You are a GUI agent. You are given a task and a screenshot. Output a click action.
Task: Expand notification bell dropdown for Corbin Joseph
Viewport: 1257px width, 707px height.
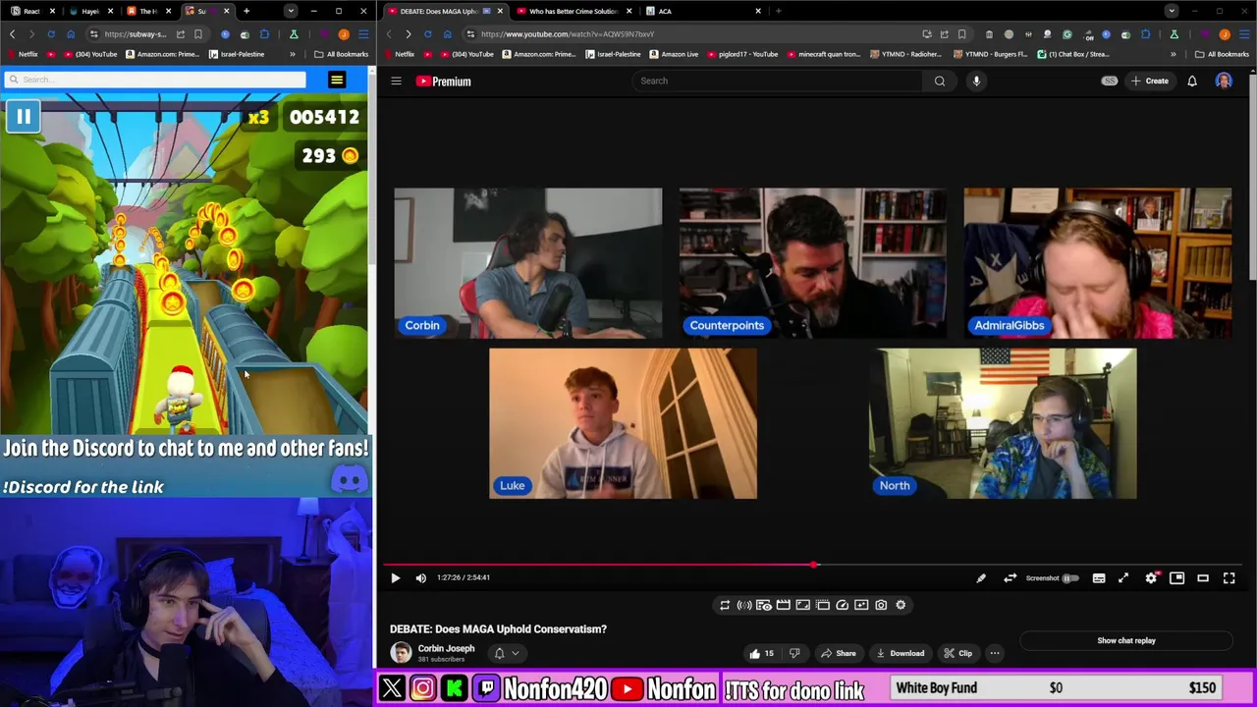[x=507, y=653]
